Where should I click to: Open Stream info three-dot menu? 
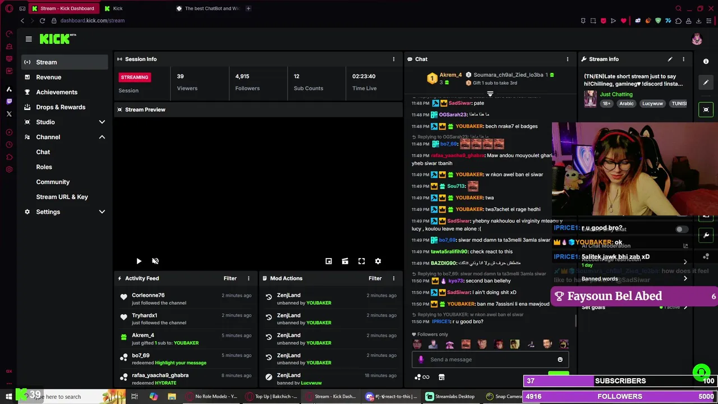(683, 59)
